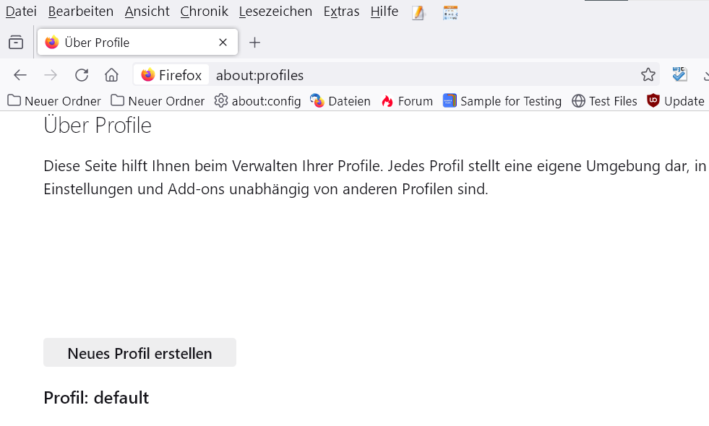Viewport: 709px width, 426px height.
Task: Open the Chronik menu
Action: pos(204,12)
